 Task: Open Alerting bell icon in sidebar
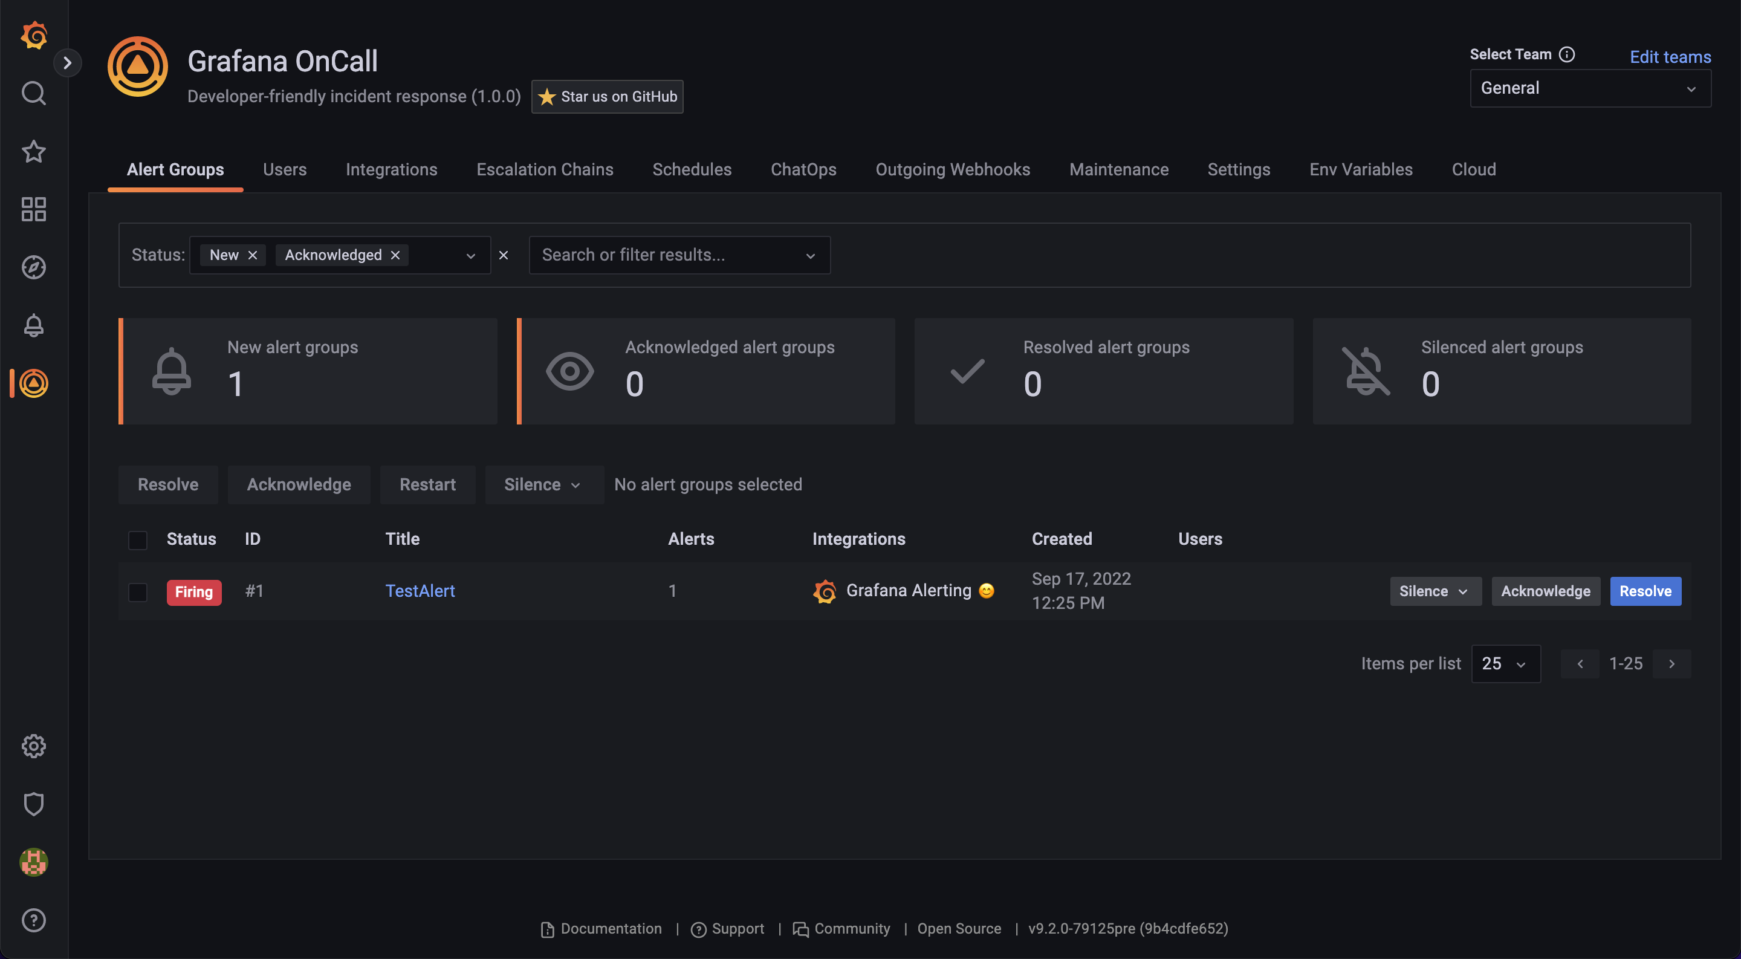coord(33,326)
